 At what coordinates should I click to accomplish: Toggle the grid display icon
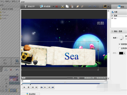[100, 6]
